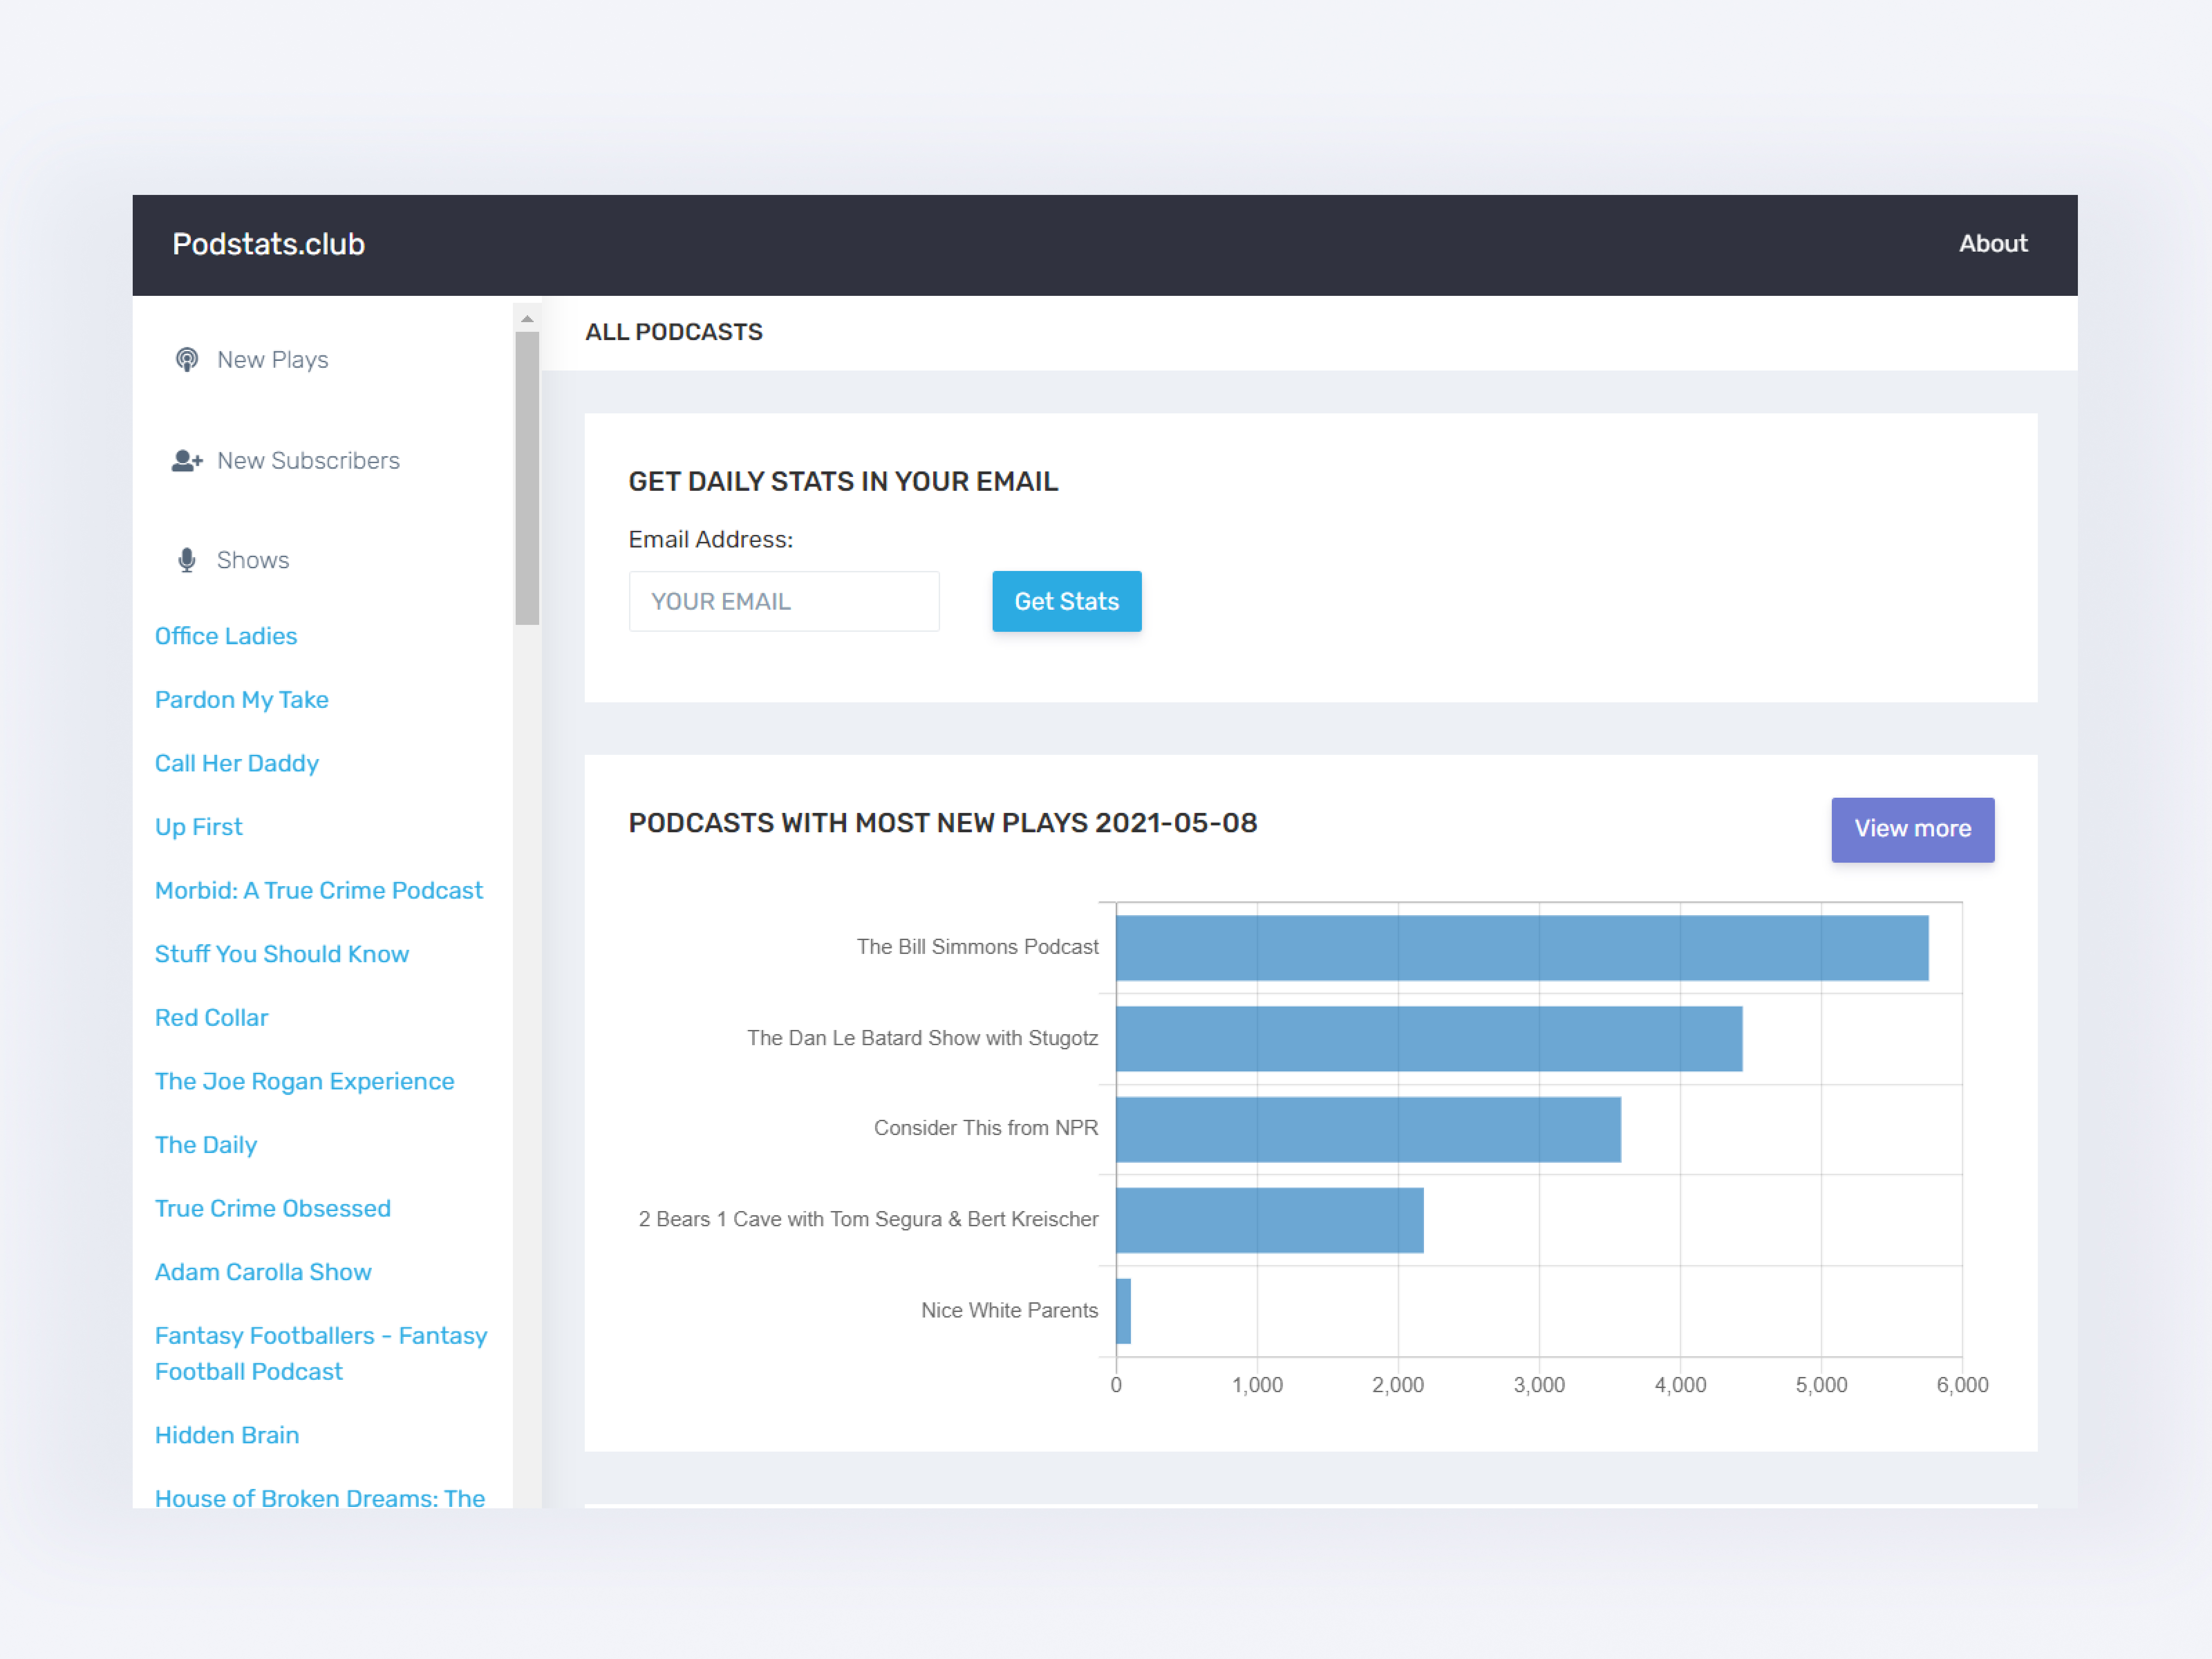
Task: Open the About page in the header
Action: pyautogui.click(x=1992, y=244)
